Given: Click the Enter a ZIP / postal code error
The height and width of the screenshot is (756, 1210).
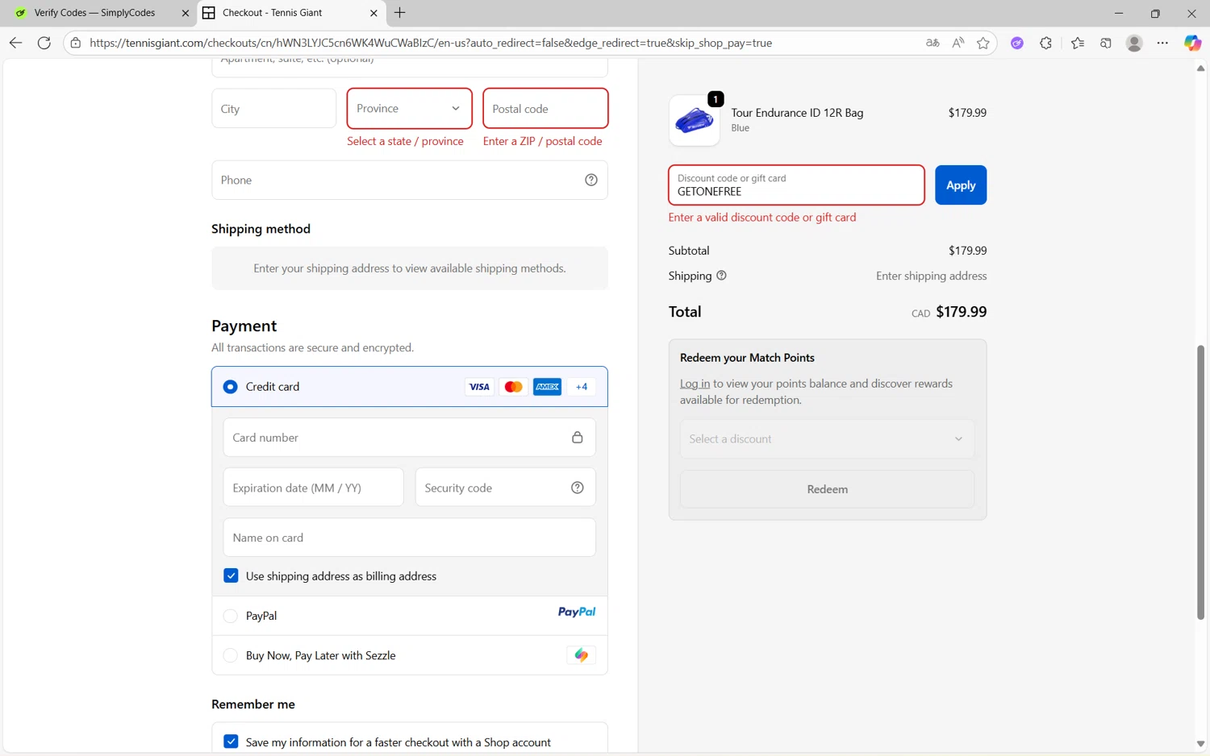Looking at the screenshot, I should [542, 141].
